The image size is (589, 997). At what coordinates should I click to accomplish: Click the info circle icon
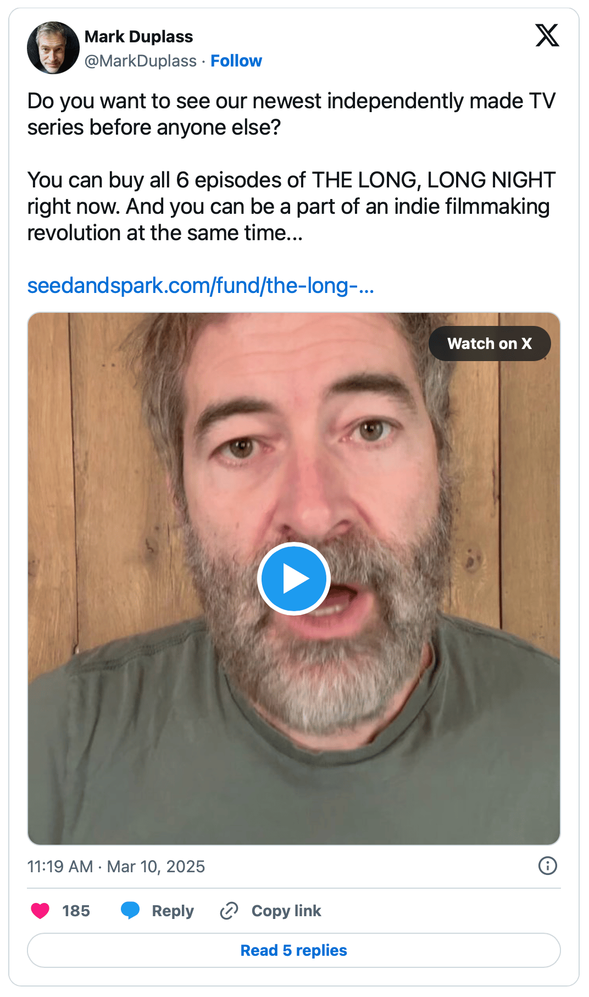(x=548, y=866)
